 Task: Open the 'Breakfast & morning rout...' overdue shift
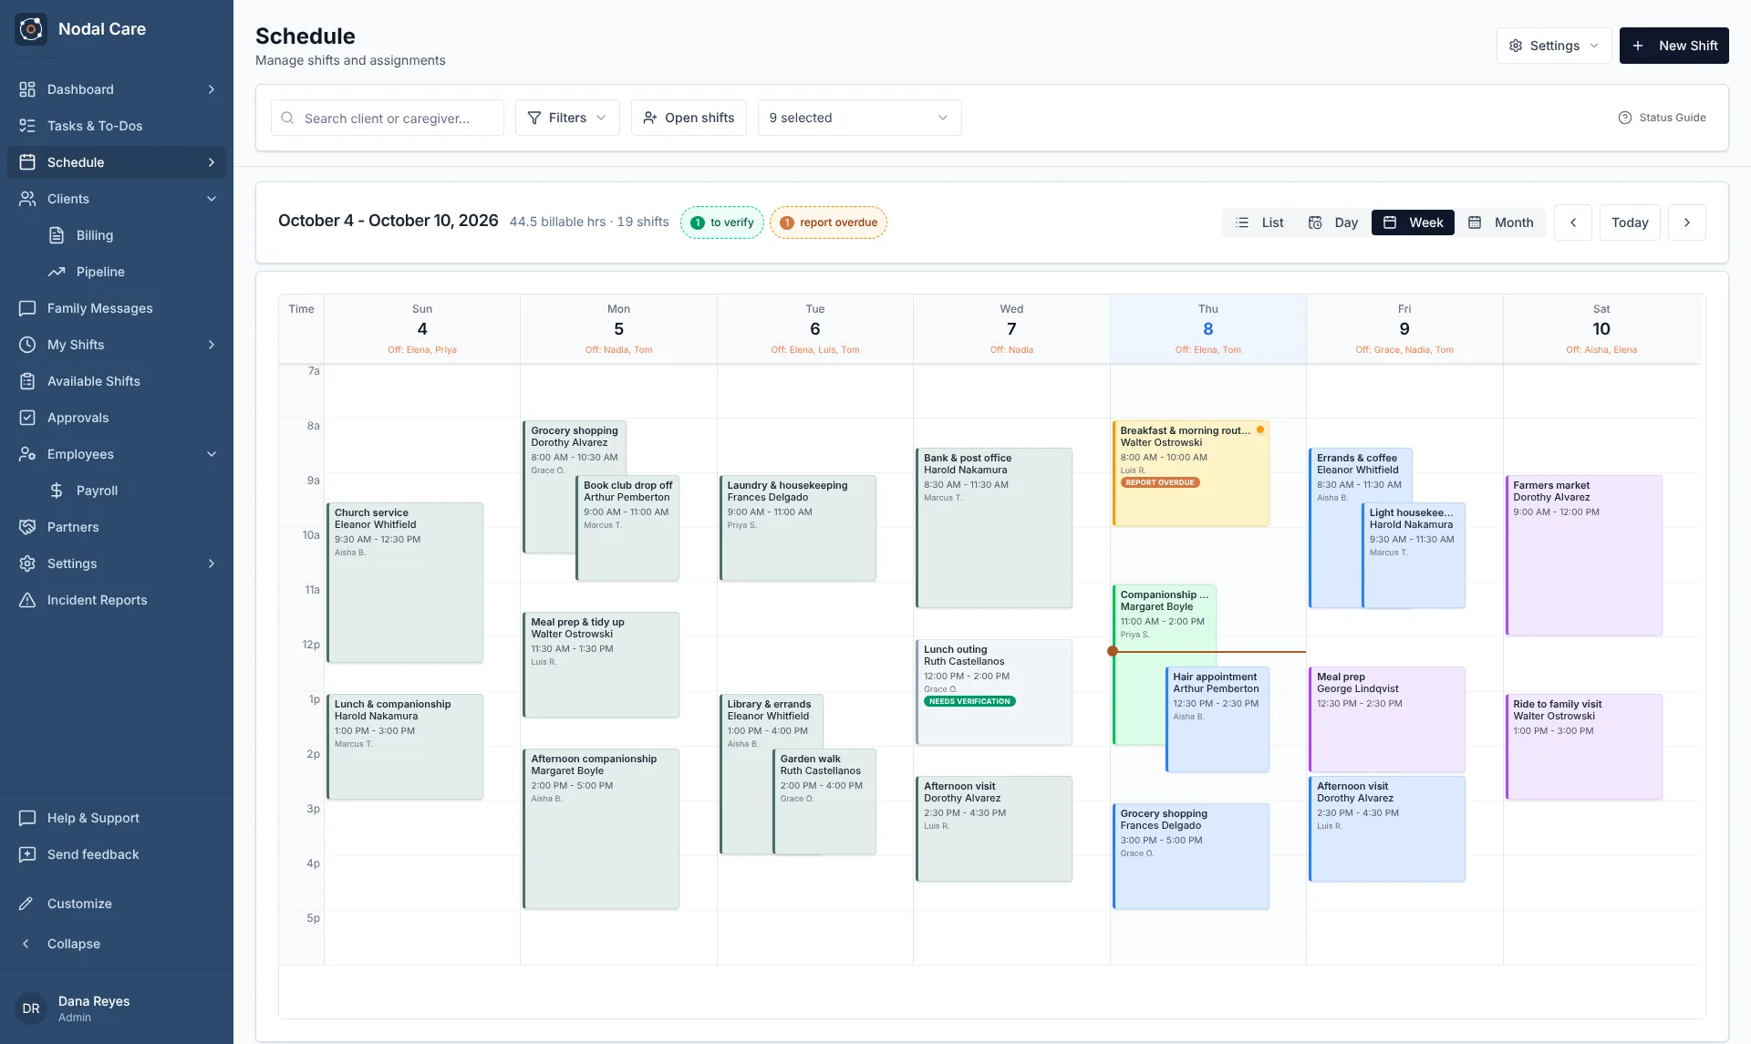click(1190, 473)
